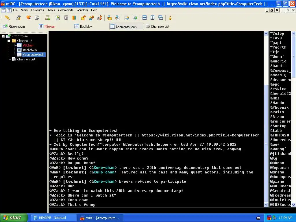Select nick &Phoenix in nick list
The image size is (296, 222).
coord(280,108)
